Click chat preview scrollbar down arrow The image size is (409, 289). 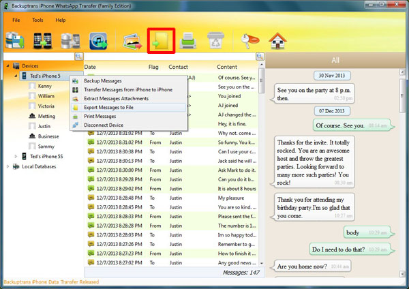(402, 274)
